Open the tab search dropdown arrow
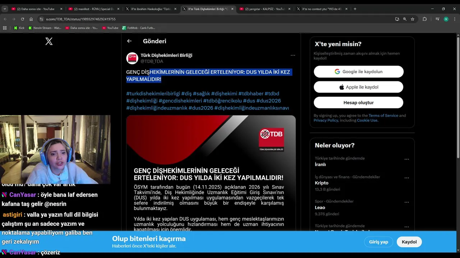Image resolution: width=460 pixels, height=258 pixels. [5, 9]
